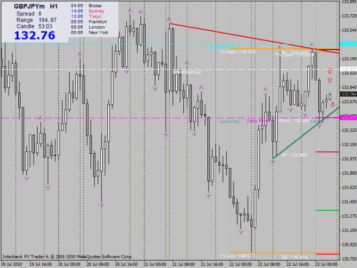Click the 20 Jul 16:00 time label
The image size is (357, 268).
[126, 264]
